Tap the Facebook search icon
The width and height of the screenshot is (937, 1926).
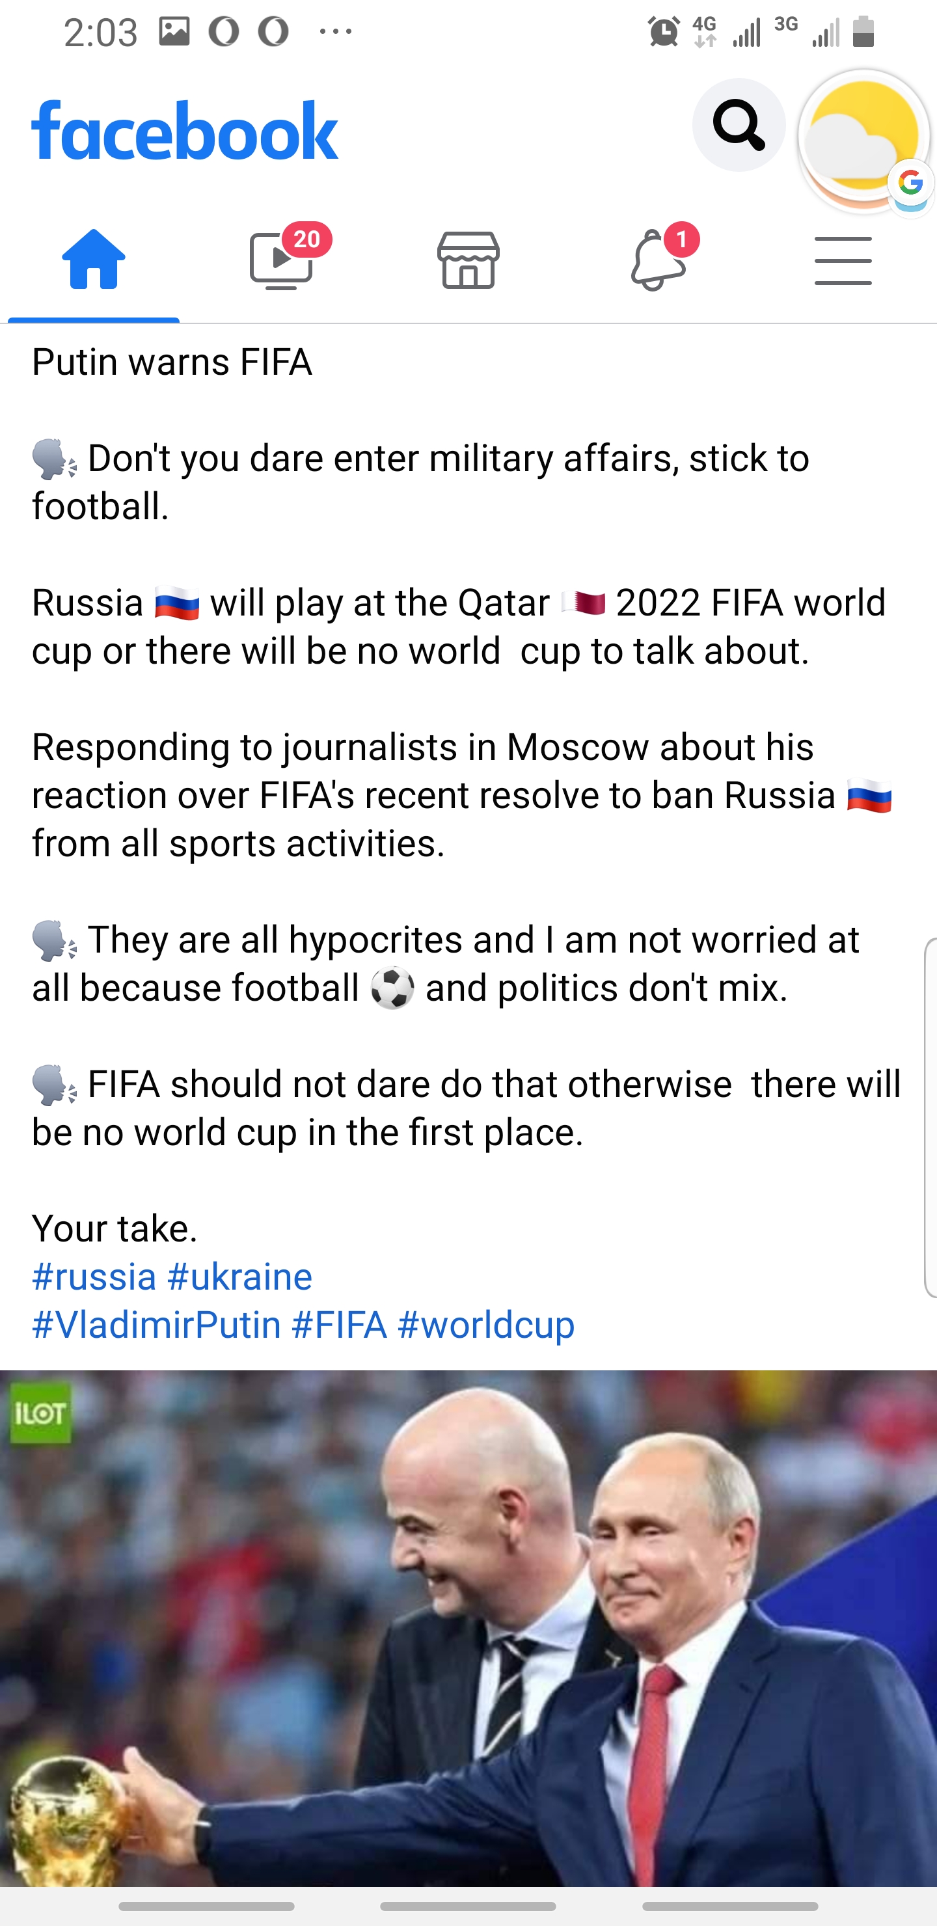point(738,125)
